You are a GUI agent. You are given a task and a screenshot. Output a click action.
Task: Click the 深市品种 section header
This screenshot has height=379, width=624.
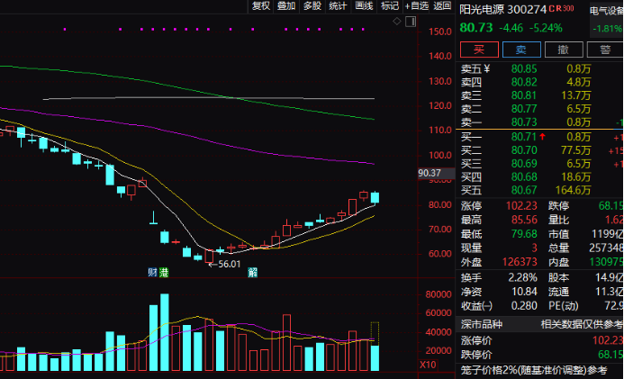pos(482,324)
